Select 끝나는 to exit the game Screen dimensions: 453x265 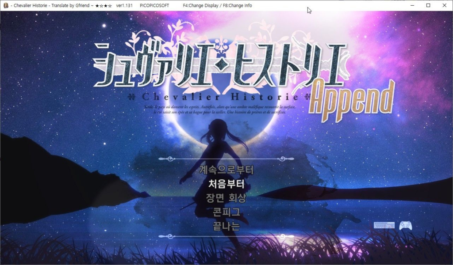pyautogui.click(x=226, y=227)
